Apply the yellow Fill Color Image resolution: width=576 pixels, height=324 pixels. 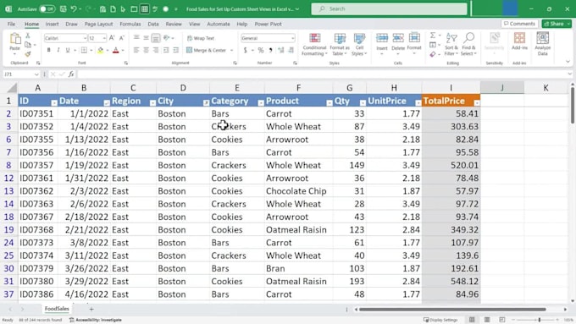click(x=100, y=50)
